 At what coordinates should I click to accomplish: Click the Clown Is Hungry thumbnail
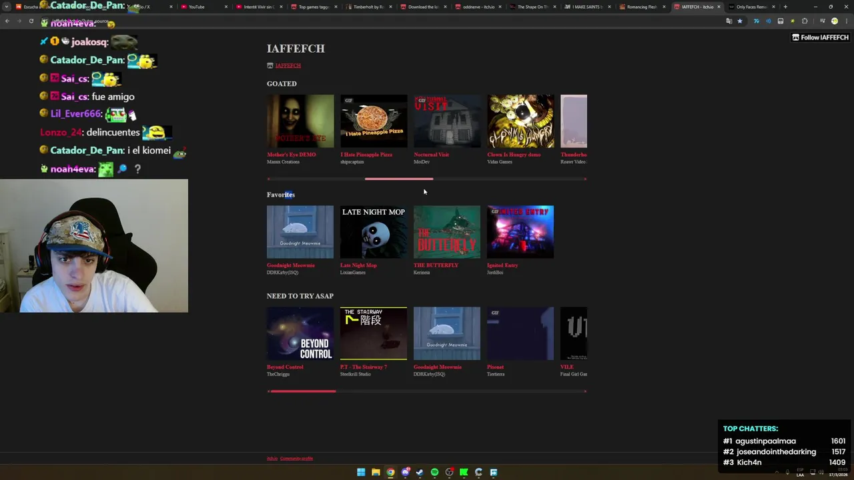coord(520,121)
